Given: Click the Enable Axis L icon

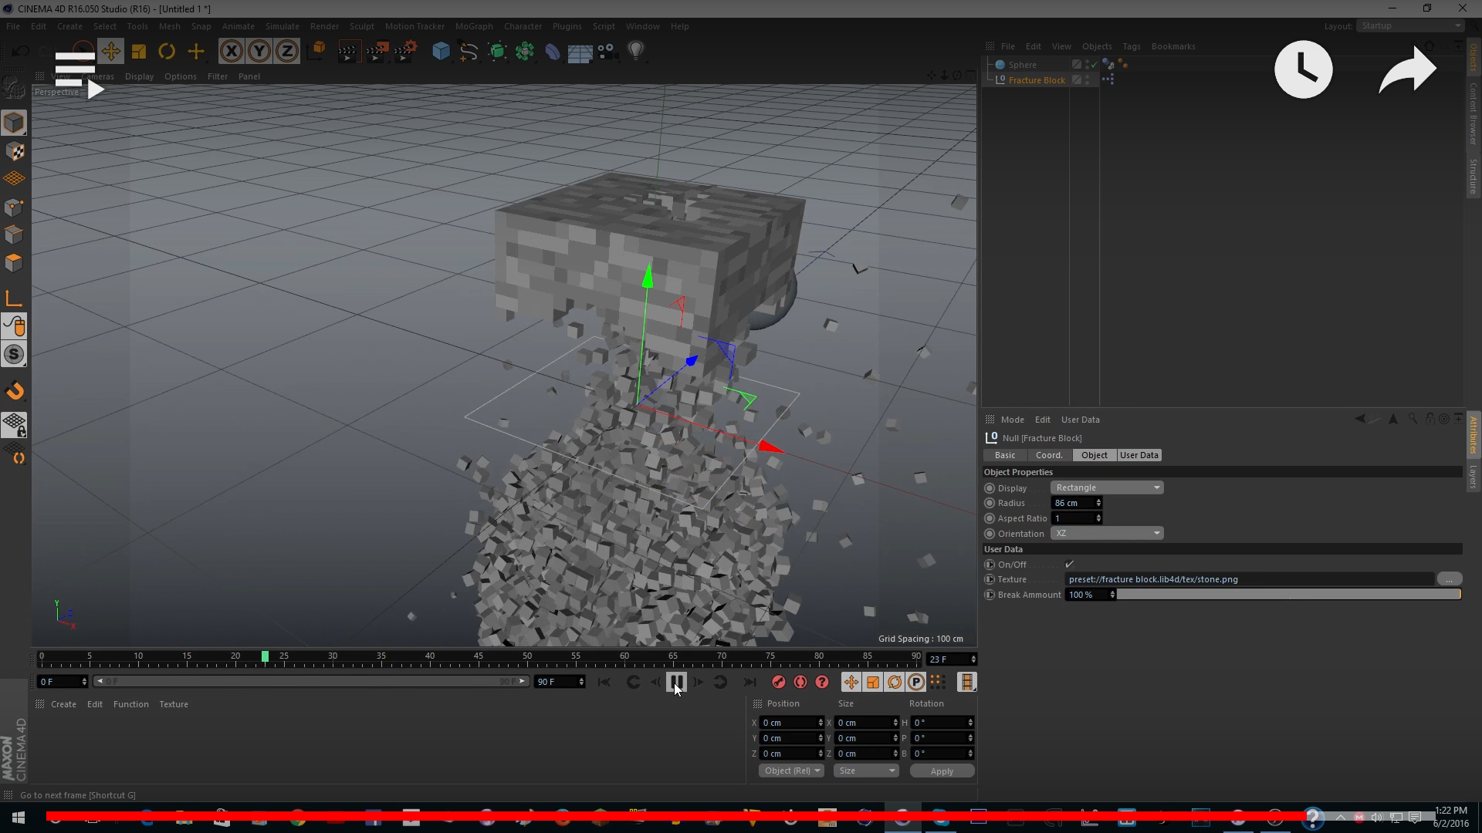Looking at the screenshot, I should point(14,298).
